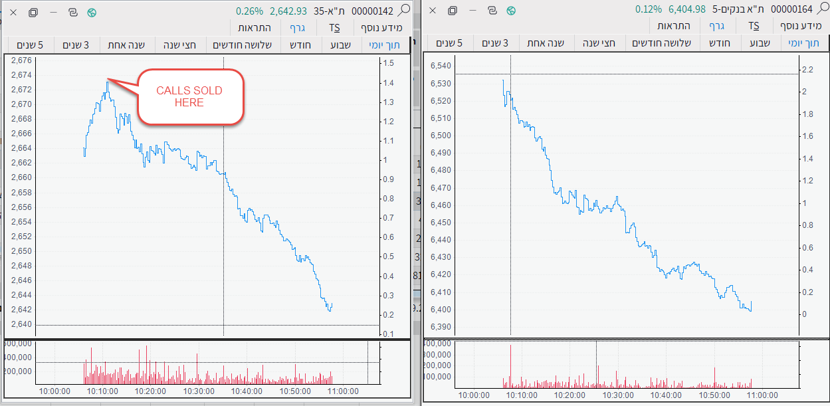Image resolution: width=830 pixels, height=406 pixels.
Task: Open the TS tab in the ת"א-35 window
Action: [x=335, y=28]
